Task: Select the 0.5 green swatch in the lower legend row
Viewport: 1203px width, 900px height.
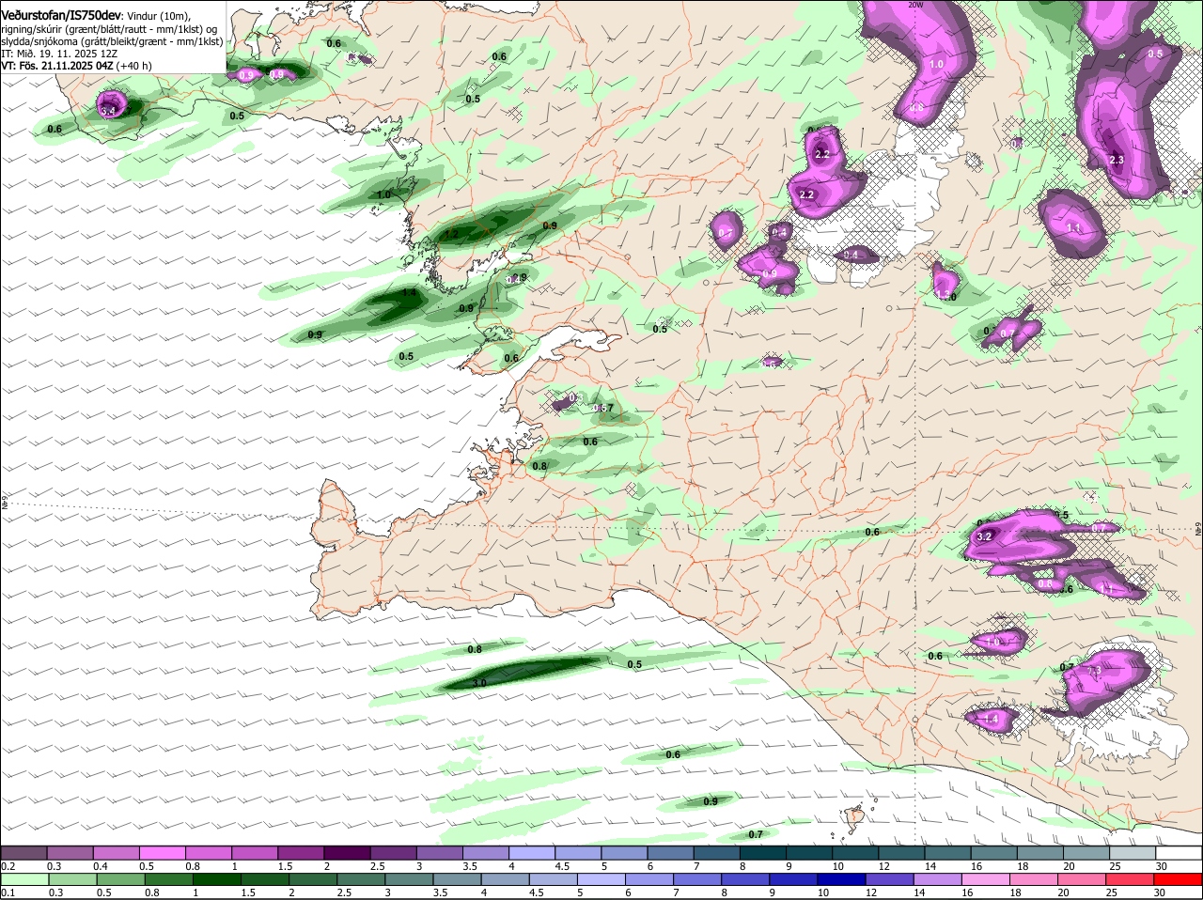Action: click(x=120, y=879)
